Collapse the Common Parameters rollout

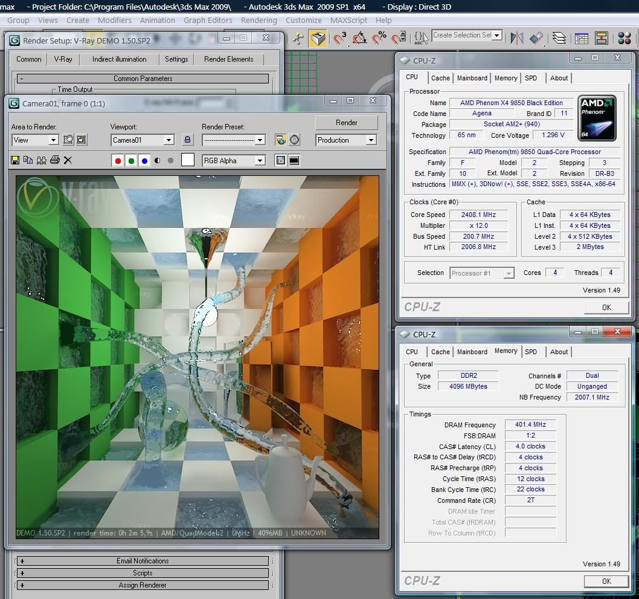143,79
